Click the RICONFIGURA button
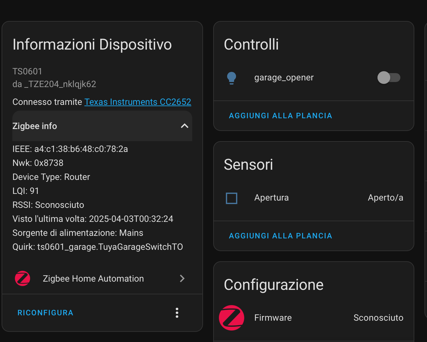427x342 pixels. [x=45, y=313]
